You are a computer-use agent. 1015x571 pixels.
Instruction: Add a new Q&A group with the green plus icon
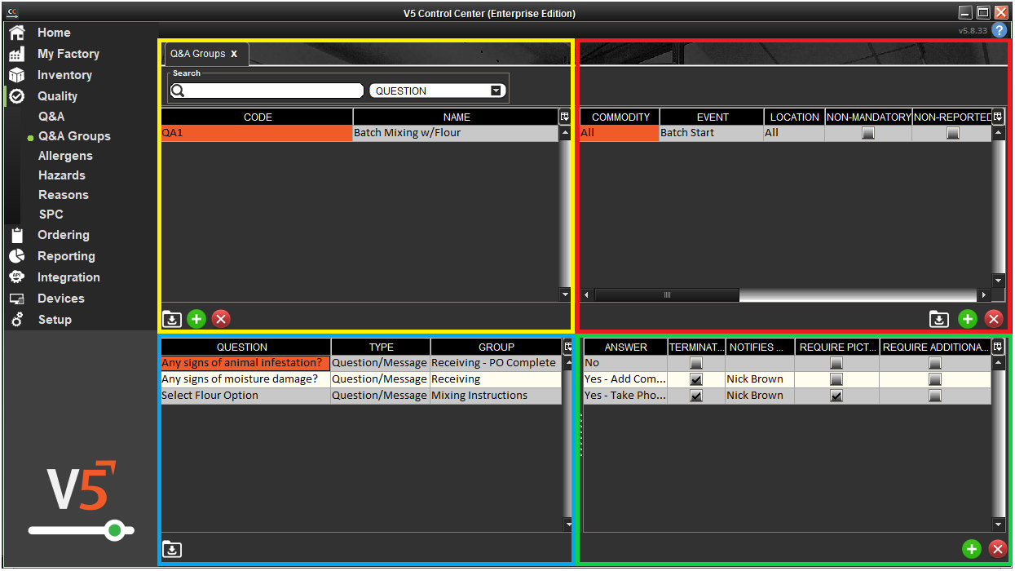[x=196, y=319]
